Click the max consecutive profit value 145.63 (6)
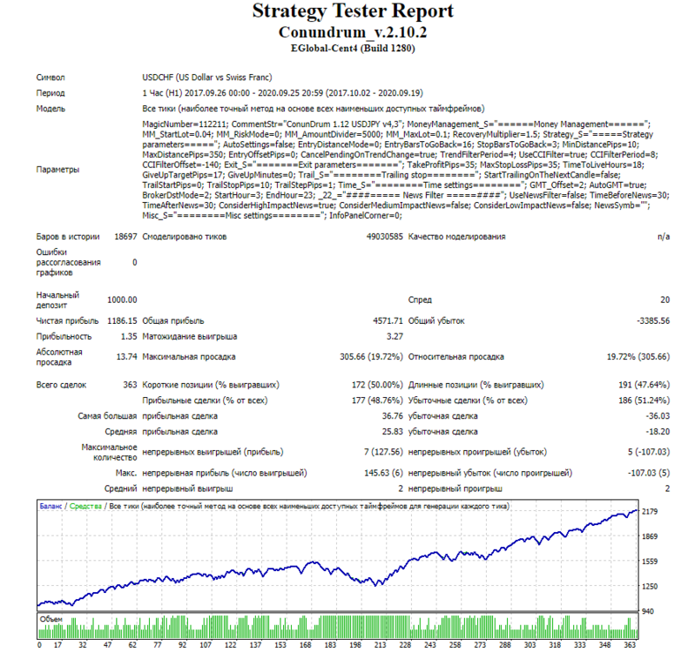The image size is (695, 653). (x=383, y=473)
